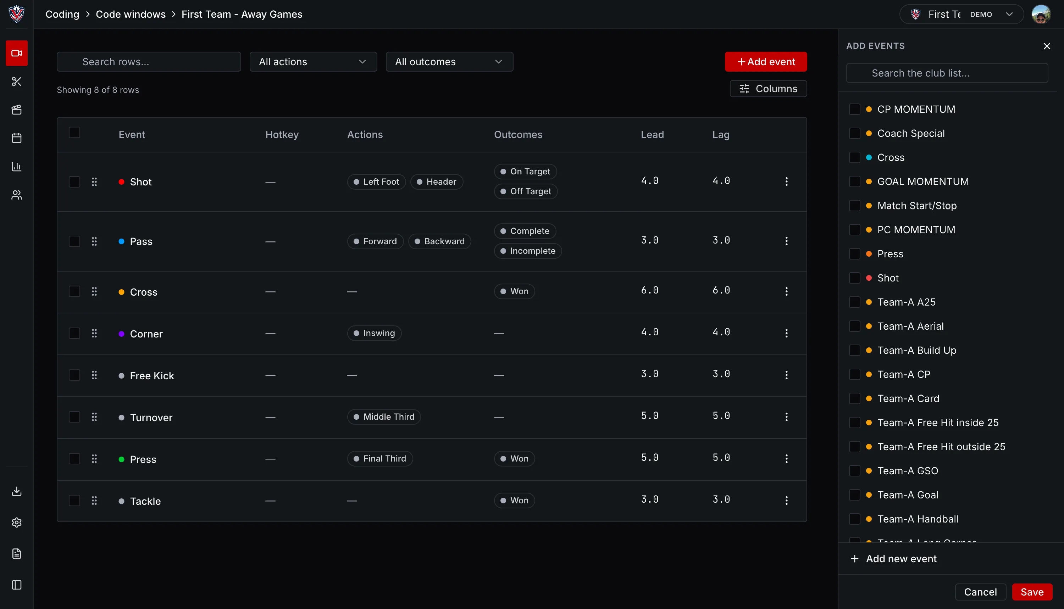Open the users/team sidebar icon

coord(17,195)
